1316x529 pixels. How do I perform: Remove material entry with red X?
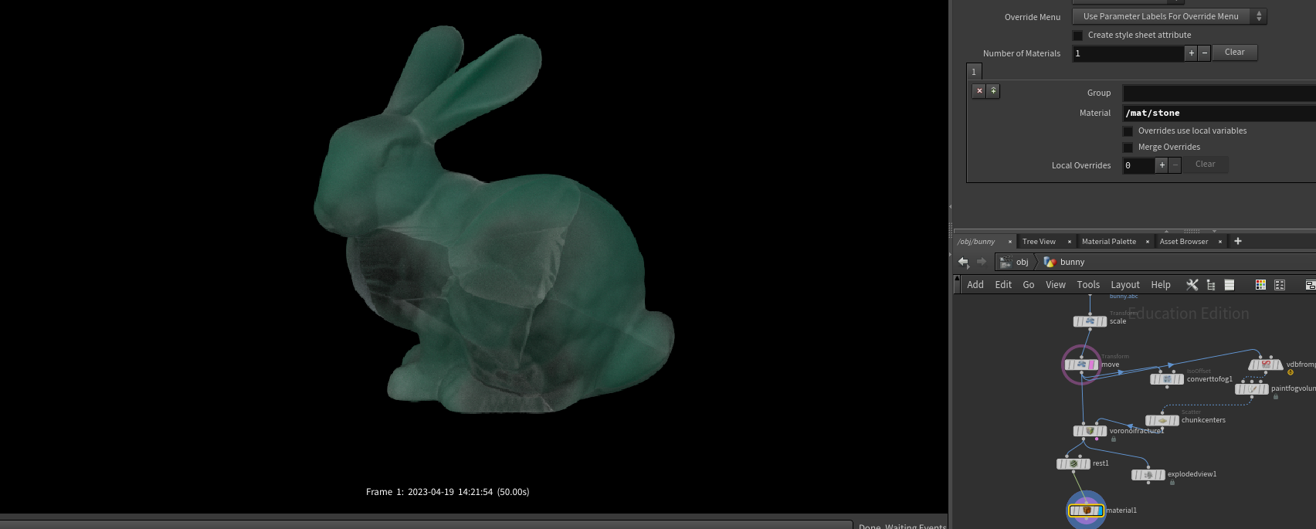pyautogui.click(x=979, y=91)
